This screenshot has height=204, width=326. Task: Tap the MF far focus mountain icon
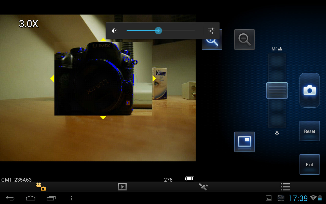coord(277,49)
